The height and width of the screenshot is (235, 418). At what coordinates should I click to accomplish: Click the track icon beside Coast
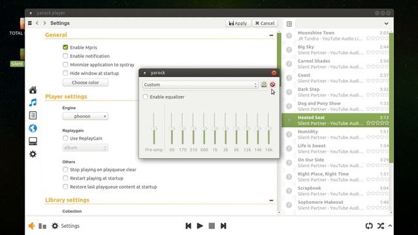pyautogui.click(x=289, y=78)
